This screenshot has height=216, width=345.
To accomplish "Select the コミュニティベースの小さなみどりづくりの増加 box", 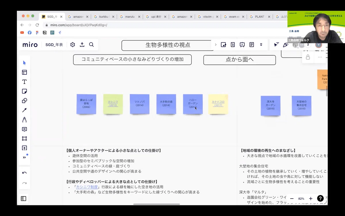I will coord(132,60).
